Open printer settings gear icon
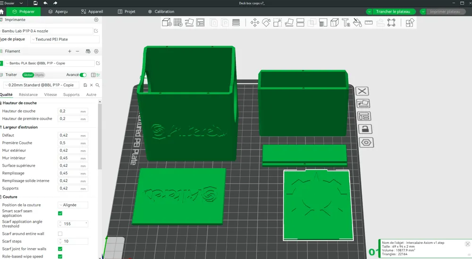 click(96, 19)
